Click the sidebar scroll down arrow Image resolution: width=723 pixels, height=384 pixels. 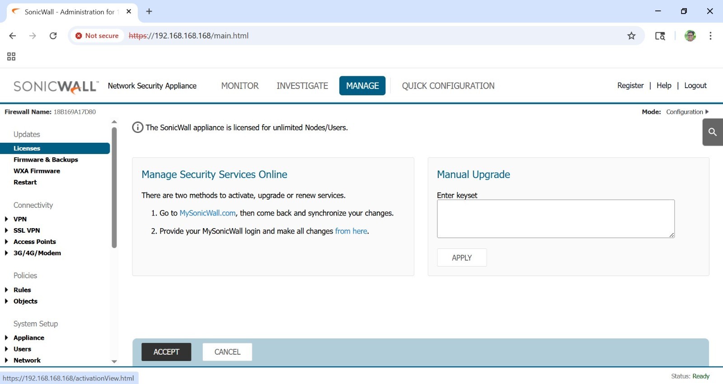(x=114, y=361)
